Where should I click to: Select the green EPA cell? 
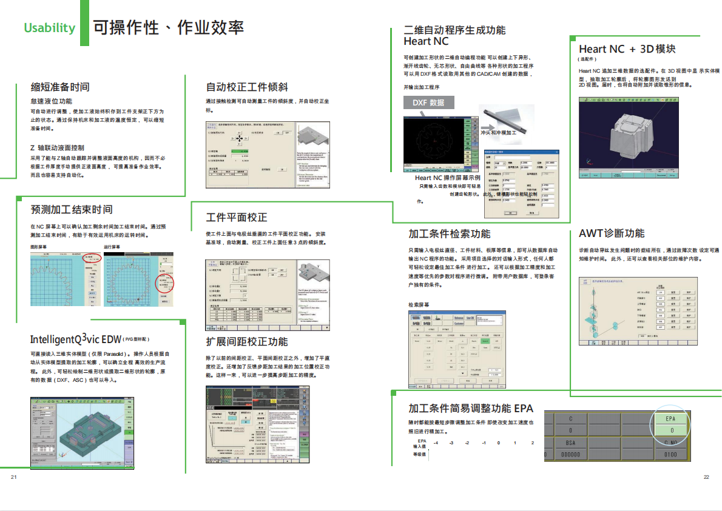pyautogui.click(x=670, y=419)
